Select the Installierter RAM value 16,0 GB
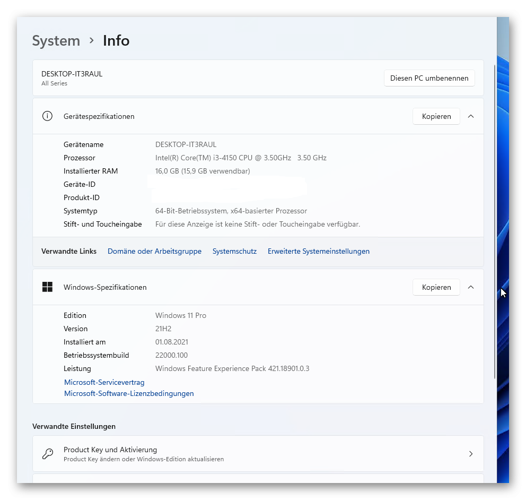Screen dimensions: 526x500 [203, 171]
